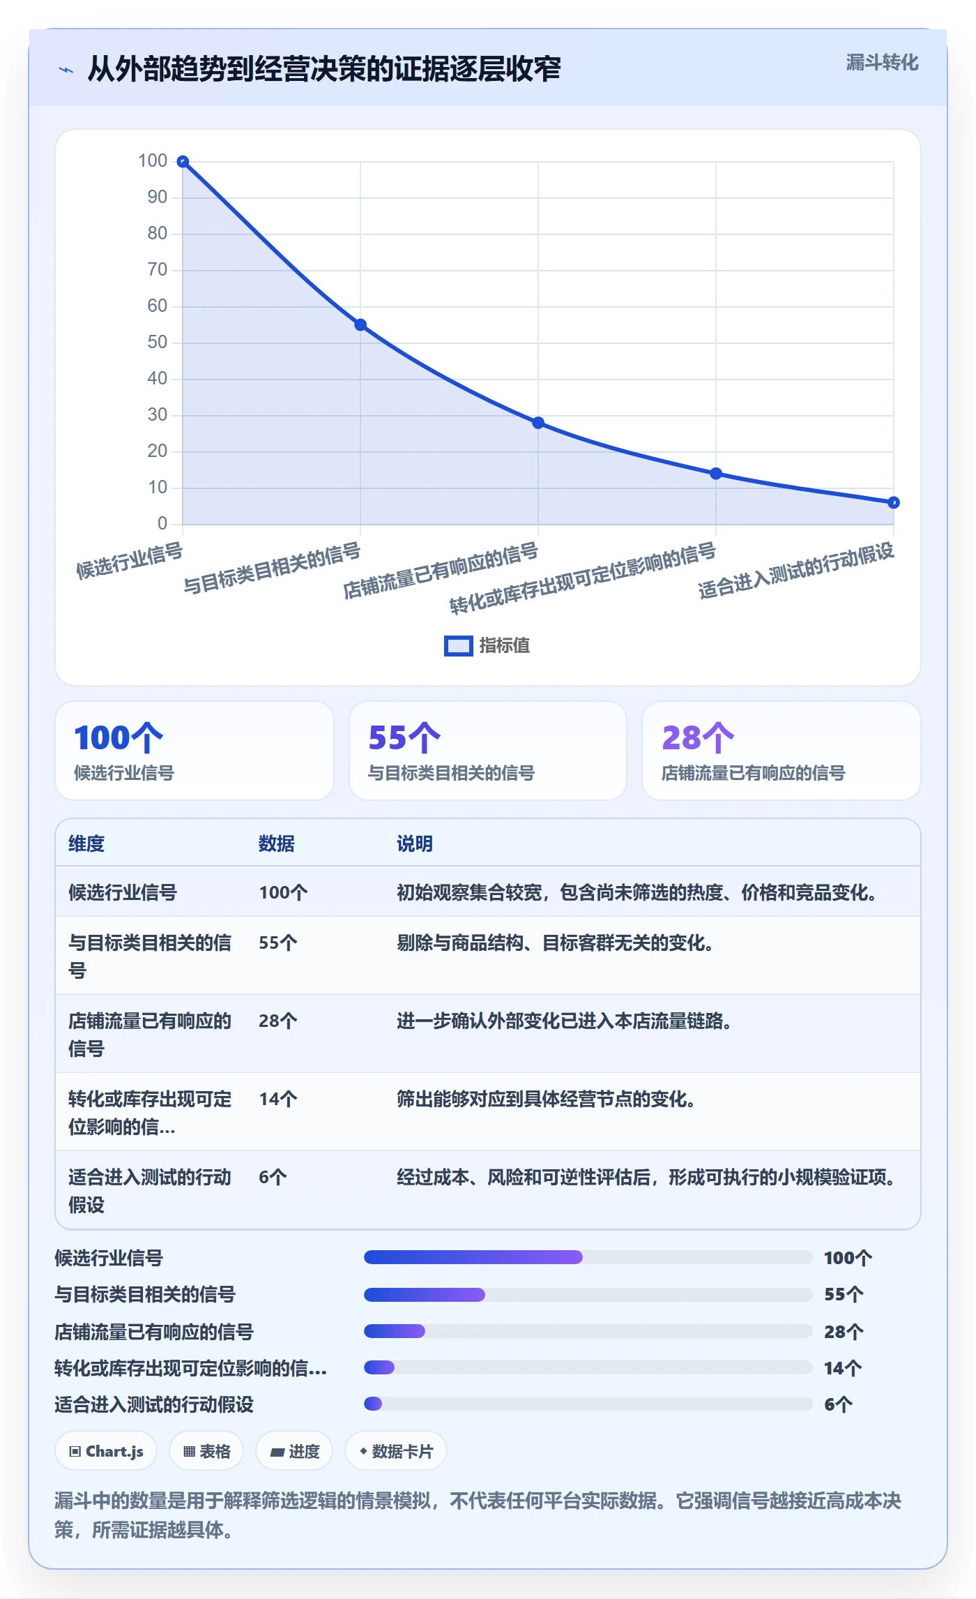
Task: Click the 数据 column header
Action: [x=277, y=843]
